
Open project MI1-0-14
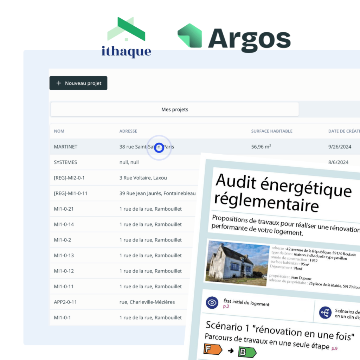(64, 224)
